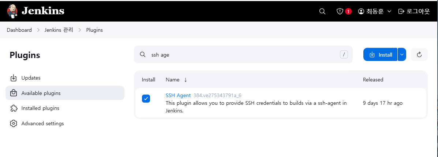Click the Plugins page heading
Viewport: 438px width, 157px height.
pos(25,55)
